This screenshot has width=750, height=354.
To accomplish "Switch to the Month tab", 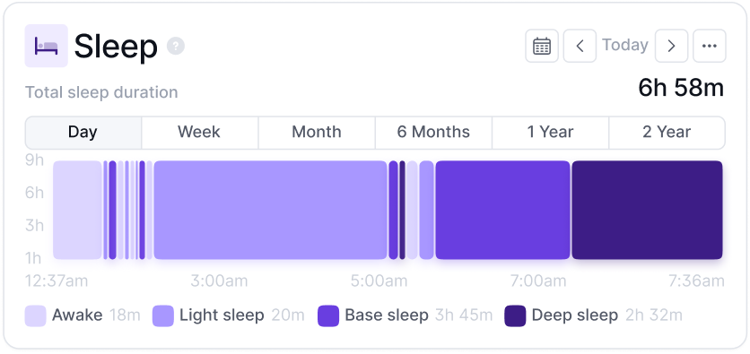I will click(317, 133).
